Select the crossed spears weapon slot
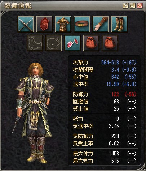The height and width of the screenshot is (171, 146). 26,24
